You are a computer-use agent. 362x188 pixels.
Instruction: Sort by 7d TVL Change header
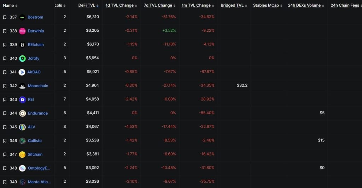point(158,6)
